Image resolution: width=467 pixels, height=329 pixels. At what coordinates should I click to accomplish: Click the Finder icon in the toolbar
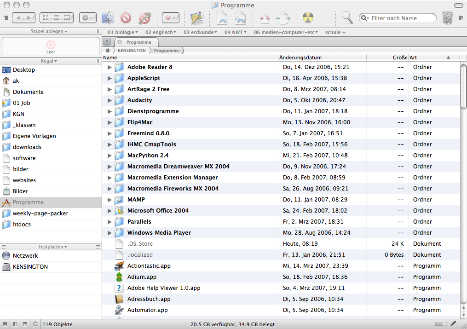point(107,18)
